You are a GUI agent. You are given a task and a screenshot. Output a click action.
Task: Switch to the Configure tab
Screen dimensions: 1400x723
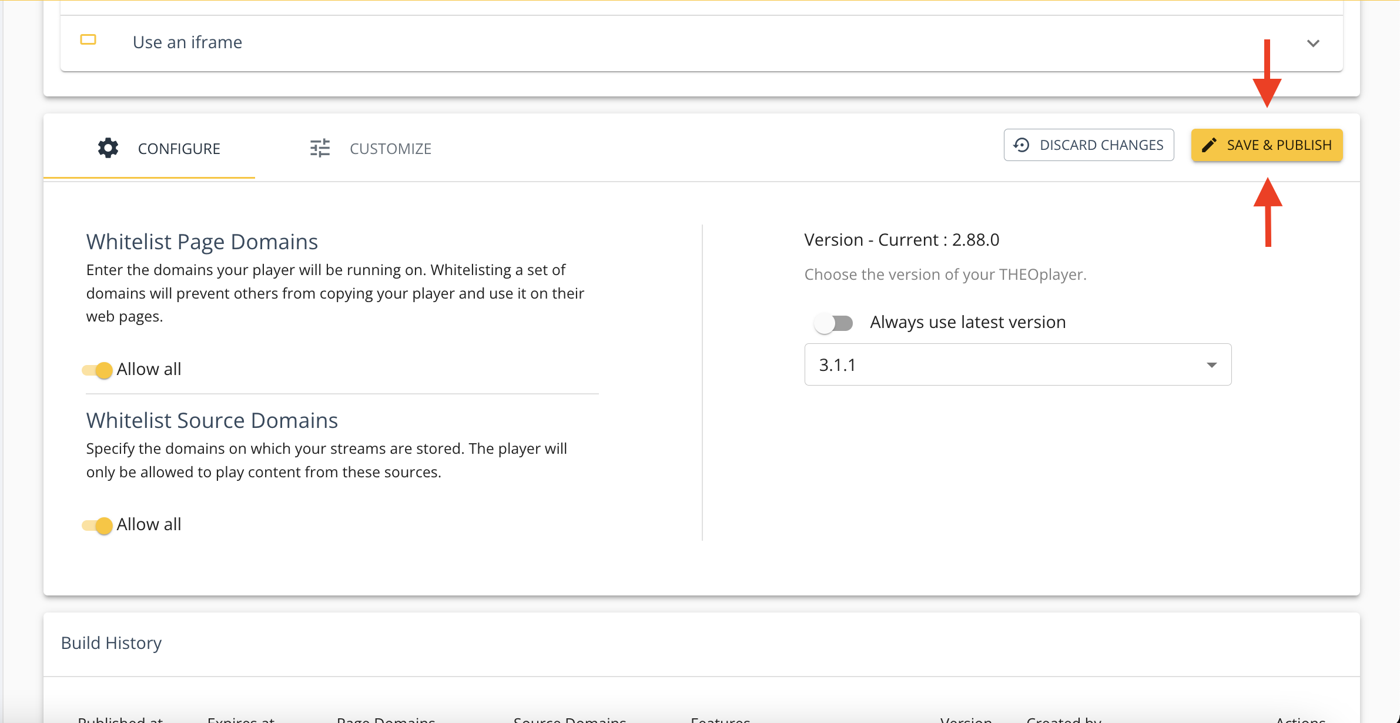click(159, 148)
